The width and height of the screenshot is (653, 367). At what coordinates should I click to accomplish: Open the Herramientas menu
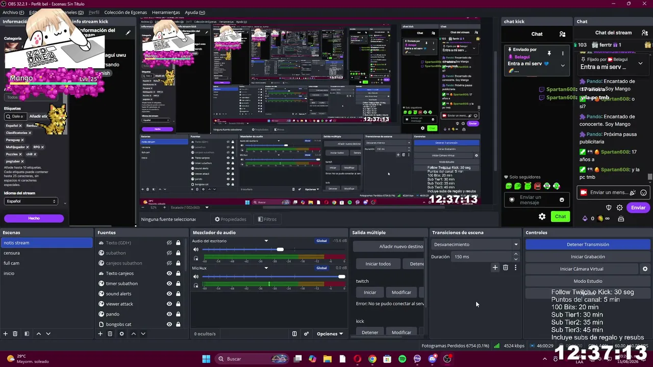pyautogui.click(x=166, y=12)
